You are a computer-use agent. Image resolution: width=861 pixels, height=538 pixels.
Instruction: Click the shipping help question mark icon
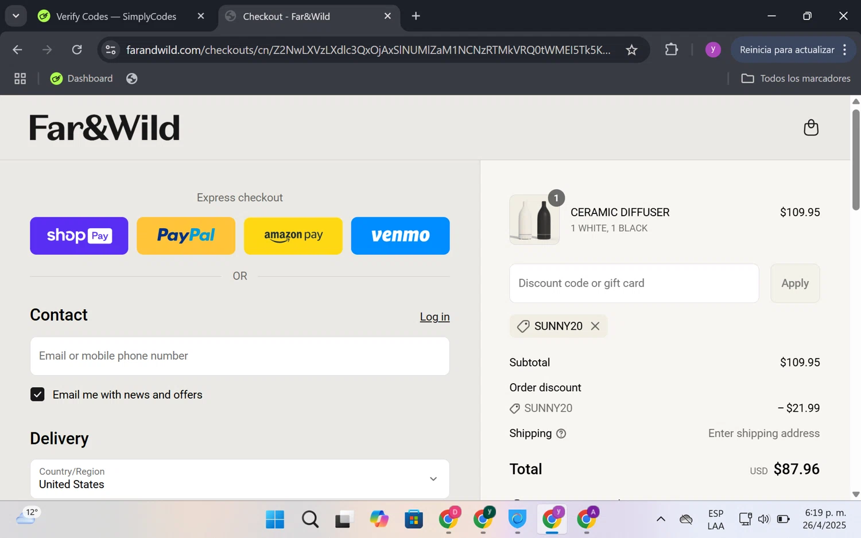(561, 434)
